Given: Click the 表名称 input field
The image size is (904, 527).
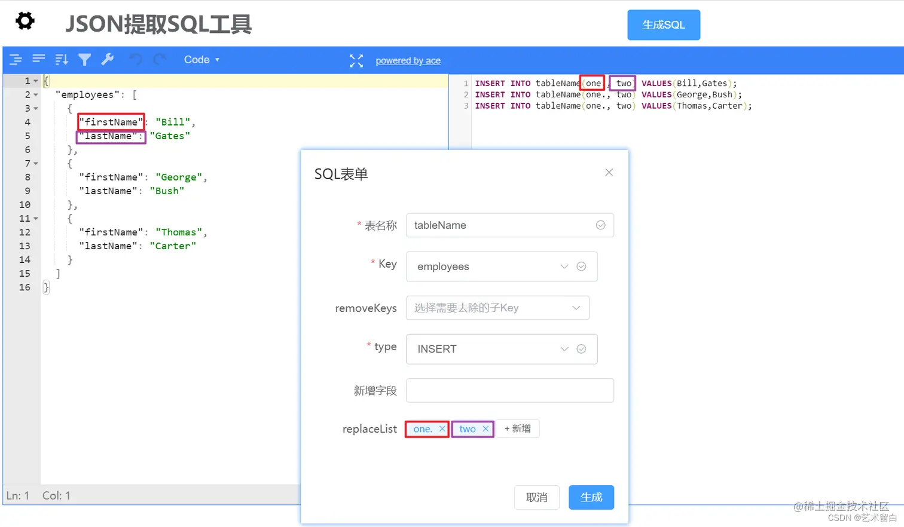Looking at the screenshot, I should (510, 225).
